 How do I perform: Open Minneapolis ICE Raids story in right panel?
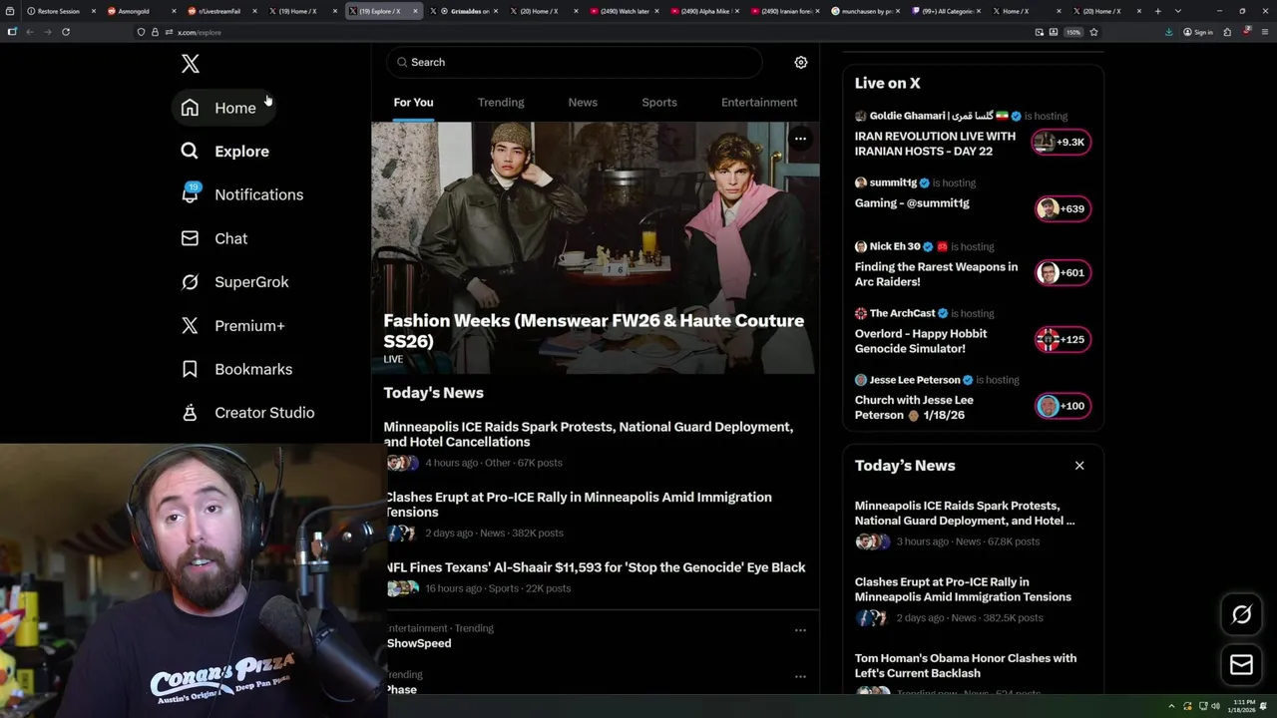point(965,513)
